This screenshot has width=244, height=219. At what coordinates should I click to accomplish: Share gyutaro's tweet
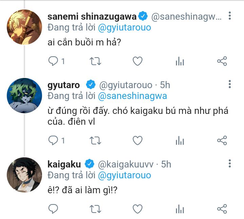pyautogui.click(x=222, y=140)
